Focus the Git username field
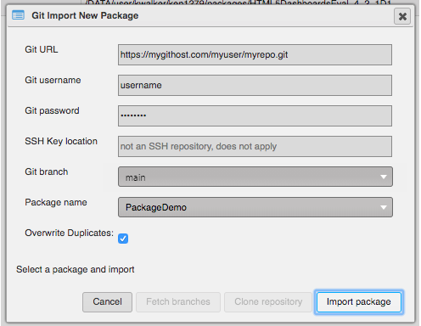 click(x=255, y=85)
